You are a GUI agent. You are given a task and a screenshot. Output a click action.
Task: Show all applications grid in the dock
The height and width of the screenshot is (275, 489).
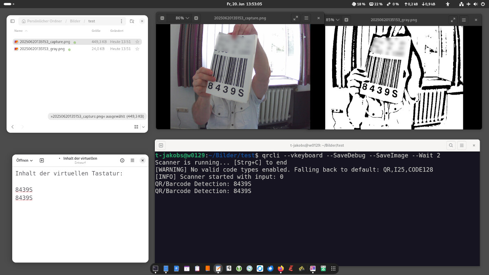click(333, 268)
